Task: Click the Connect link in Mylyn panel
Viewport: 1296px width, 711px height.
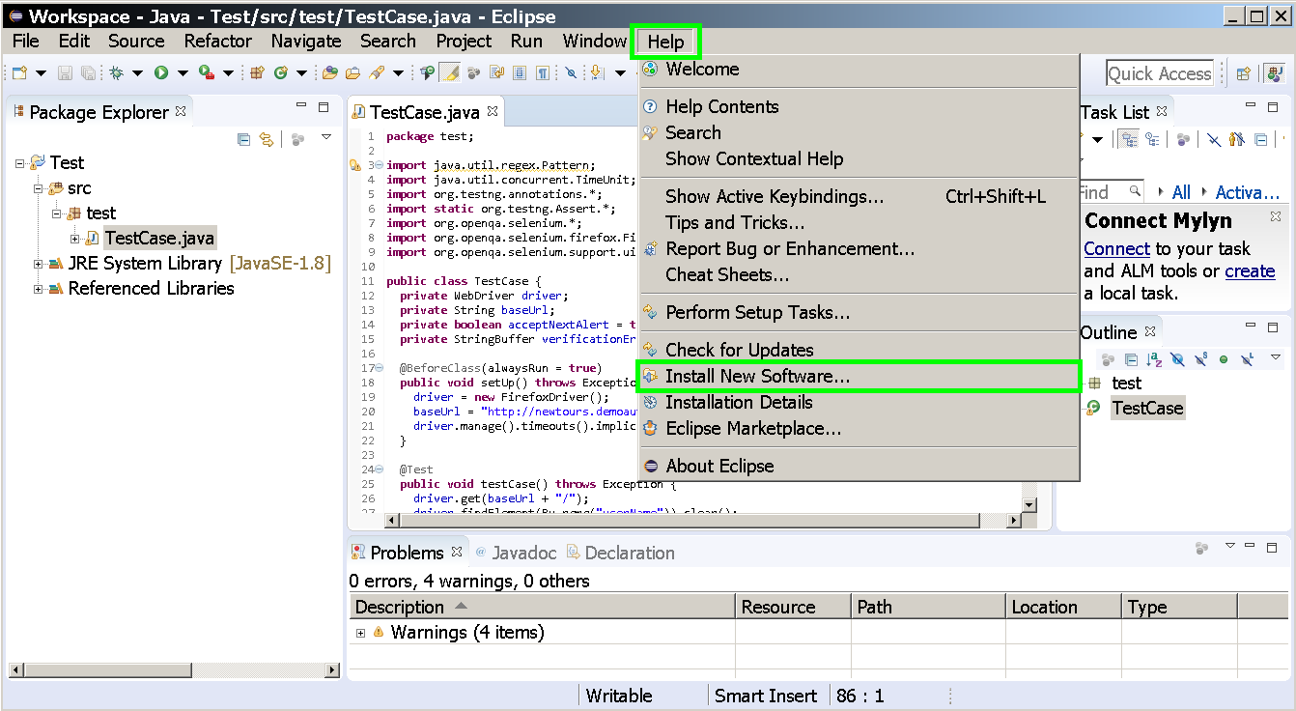Action: click(x=1116, y=248)
